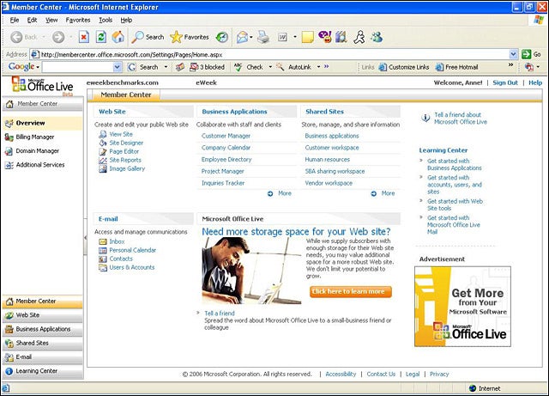549x396 pixels.
Task: Click the Sign Out link
Action: 505,82
